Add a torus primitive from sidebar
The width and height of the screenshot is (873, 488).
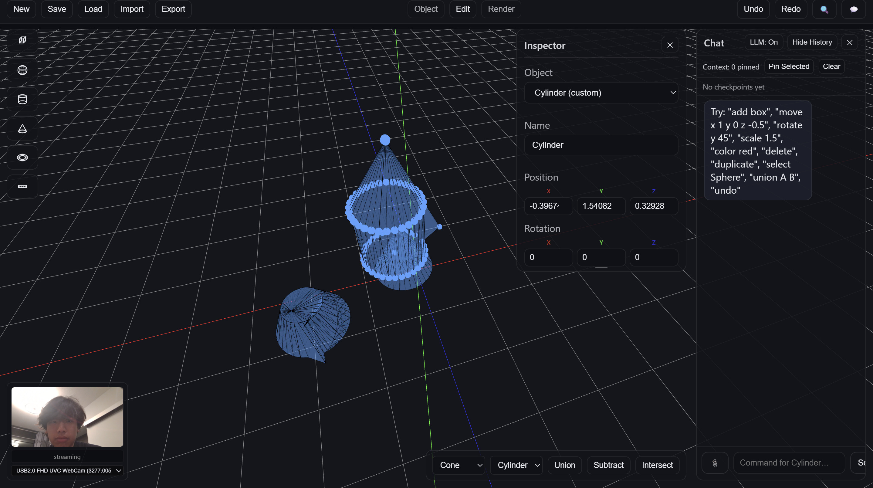22,158
